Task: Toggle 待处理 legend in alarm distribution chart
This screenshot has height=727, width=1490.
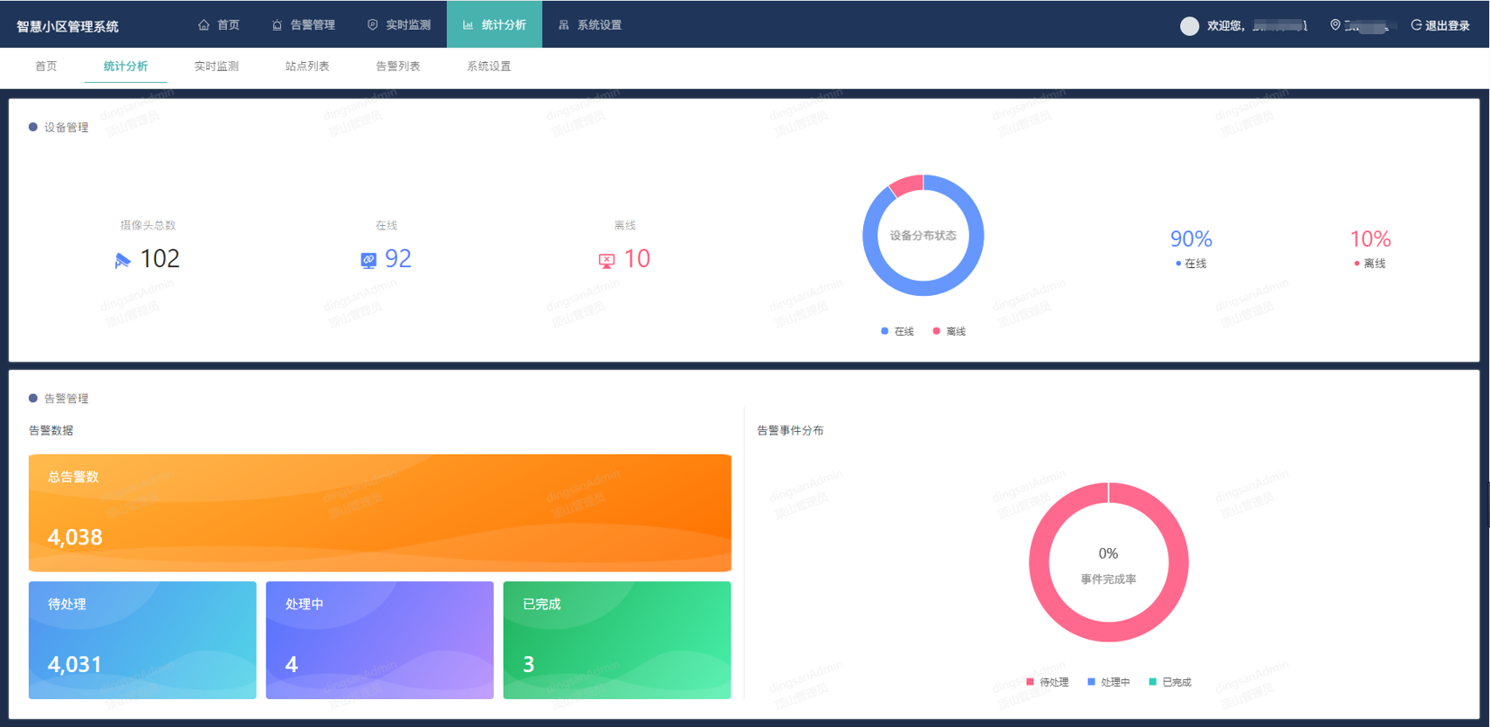Action: click(1047, 682)
